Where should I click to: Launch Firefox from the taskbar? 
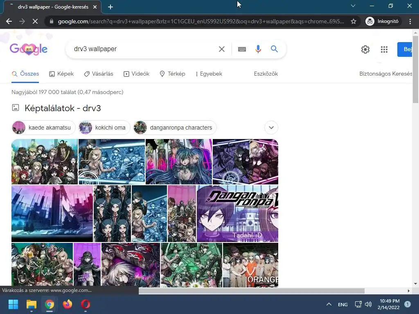pos(68,304)
